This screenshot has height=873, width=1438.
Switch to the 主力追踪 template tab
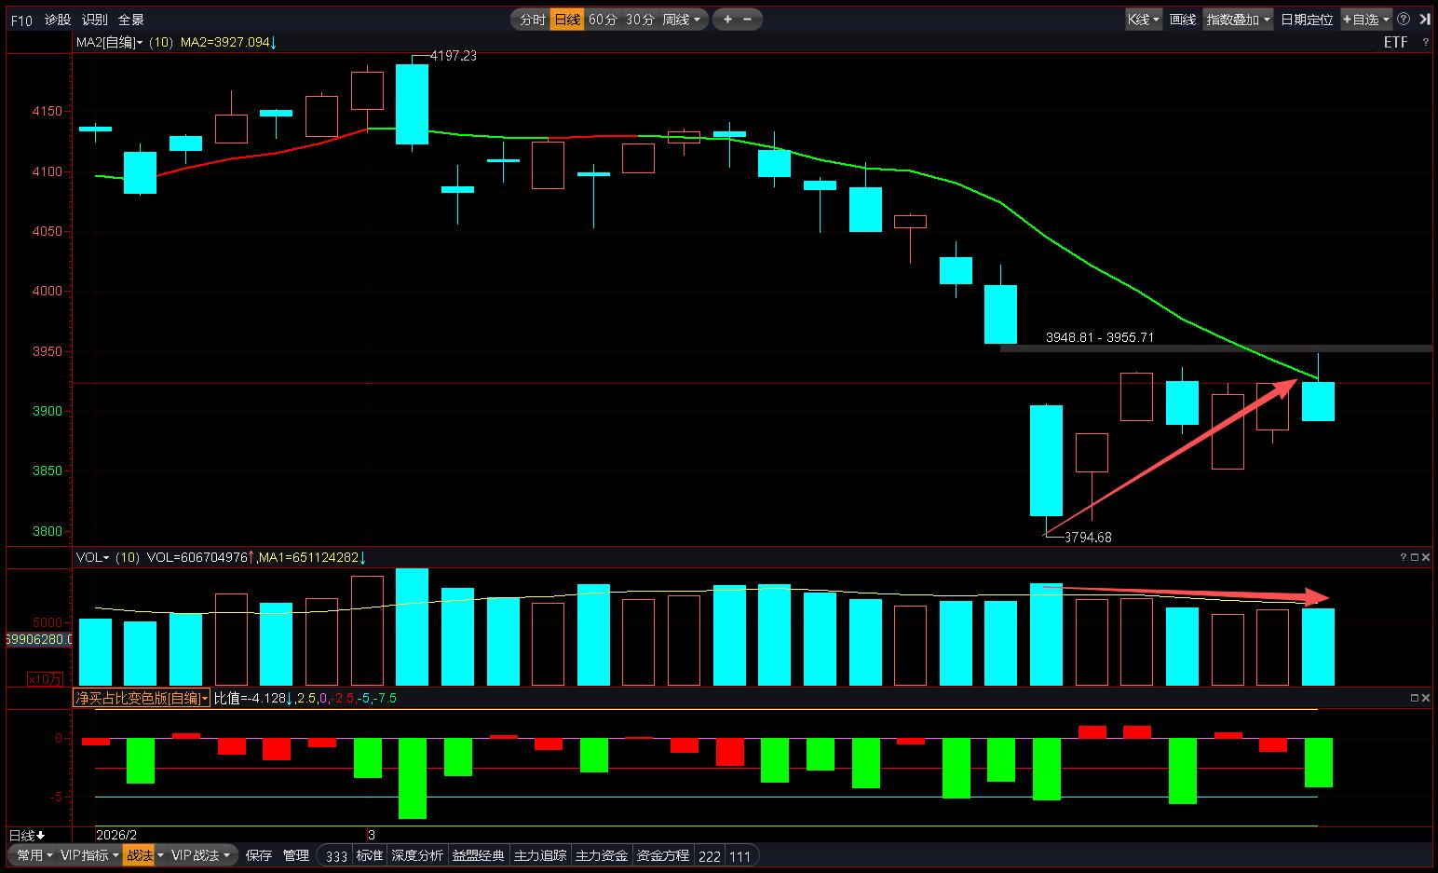539,855
